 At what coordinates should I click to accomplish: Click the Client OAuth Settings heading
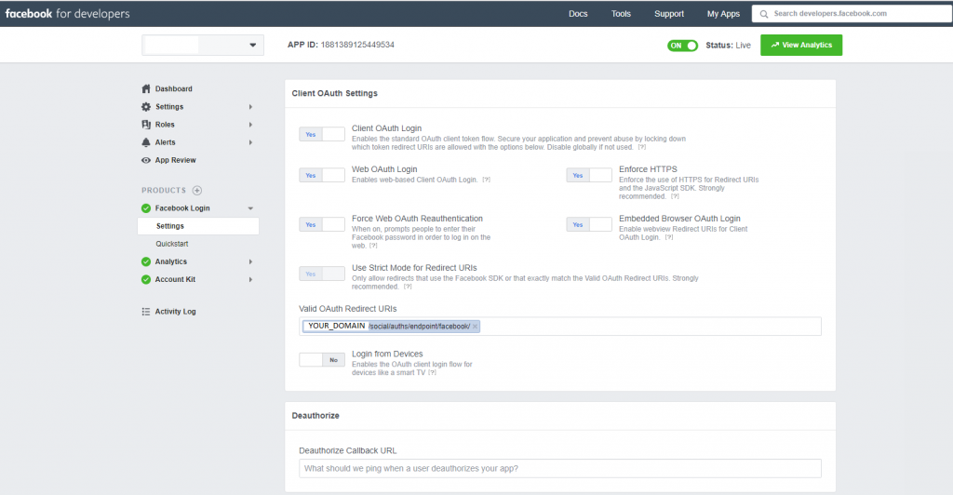[334, 94]
